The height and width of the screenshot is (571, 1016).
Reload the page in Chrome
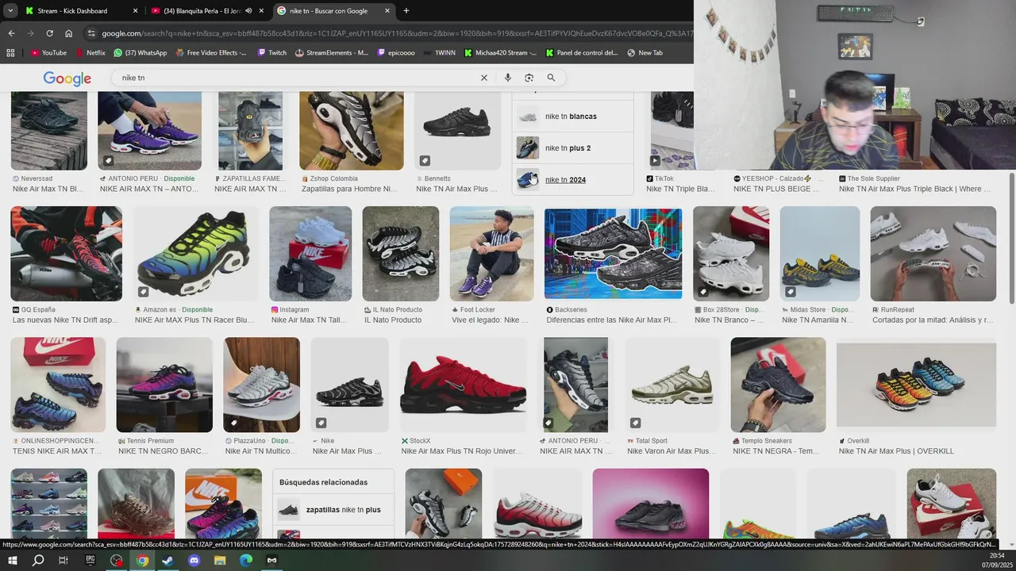(x=49, y=33)
